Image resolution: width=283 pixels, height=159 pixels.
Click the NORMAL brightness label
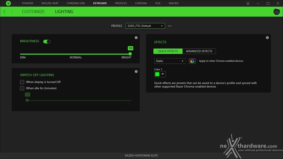tap(76, 57)
